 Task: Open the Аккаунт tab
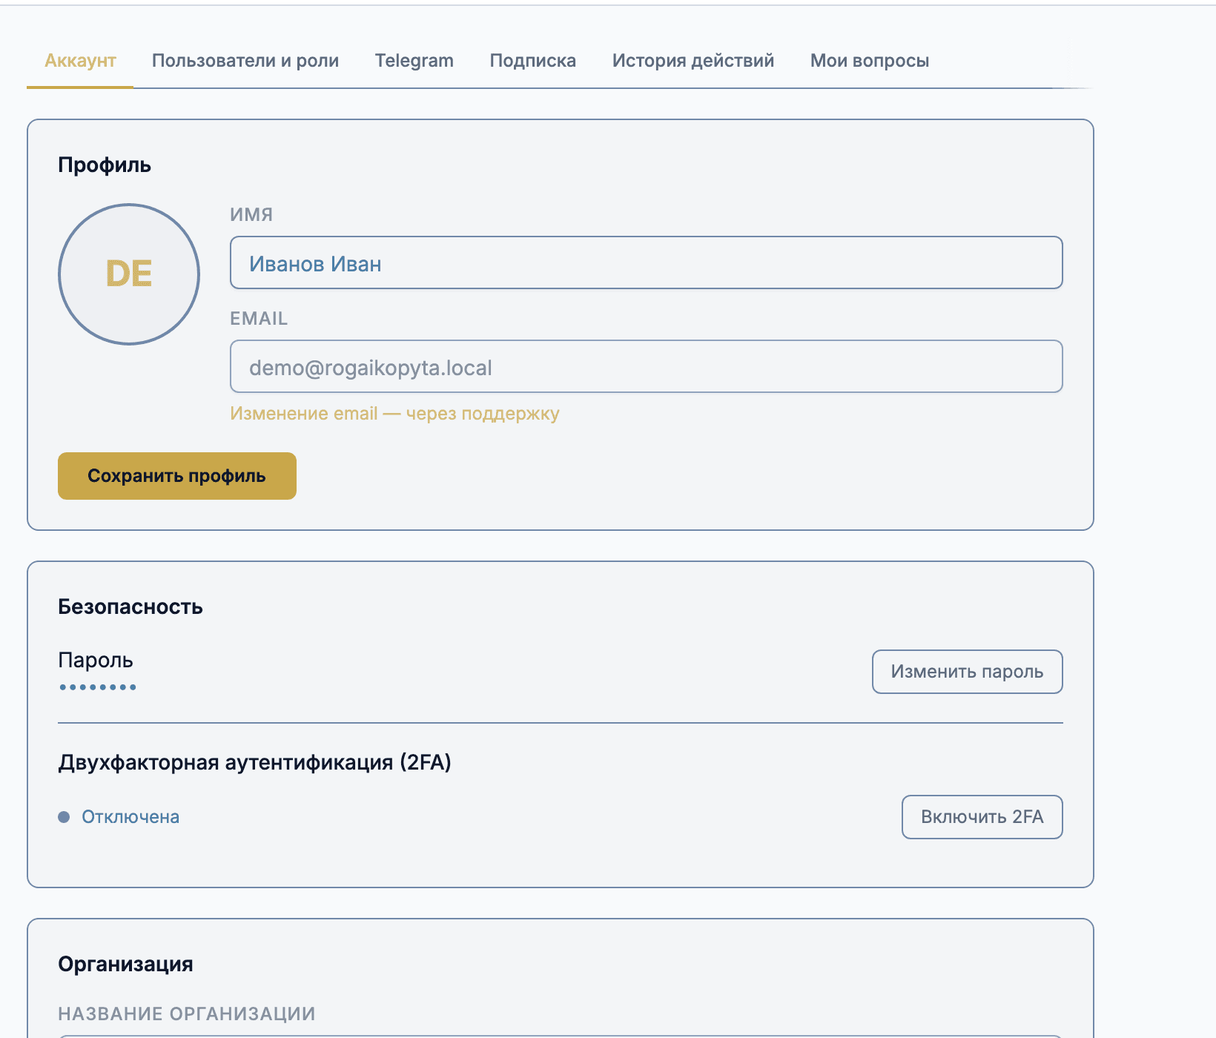click(x=80, y=61)
